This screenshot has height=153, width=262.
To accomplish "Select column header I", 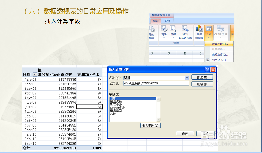I will pos(201,53).
